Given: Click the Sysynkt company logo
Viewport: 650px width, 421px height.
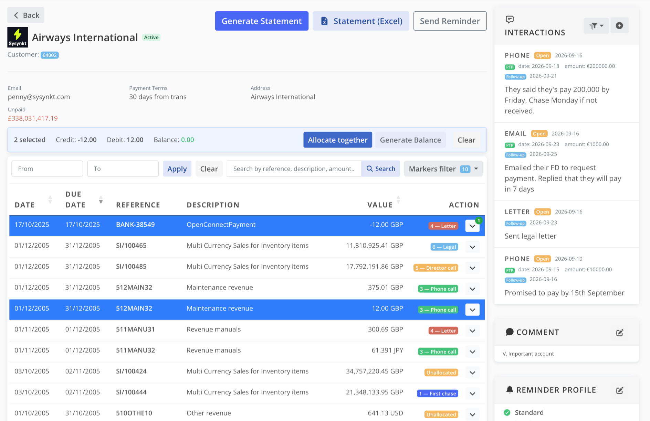Looking at the screenshot, I should tap(18, 37).
